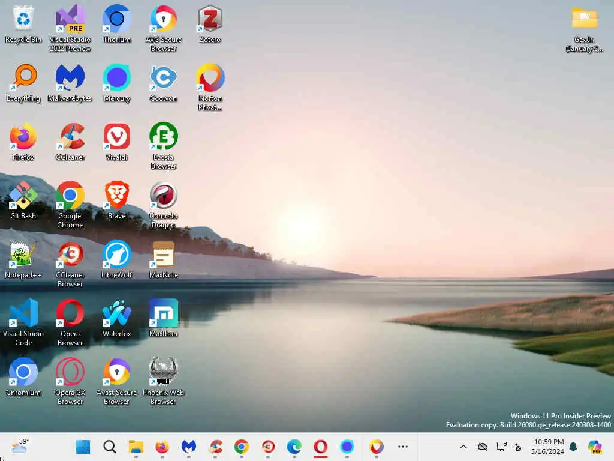Select the Maxthon desktop shortcut

(x=164, y=318)
